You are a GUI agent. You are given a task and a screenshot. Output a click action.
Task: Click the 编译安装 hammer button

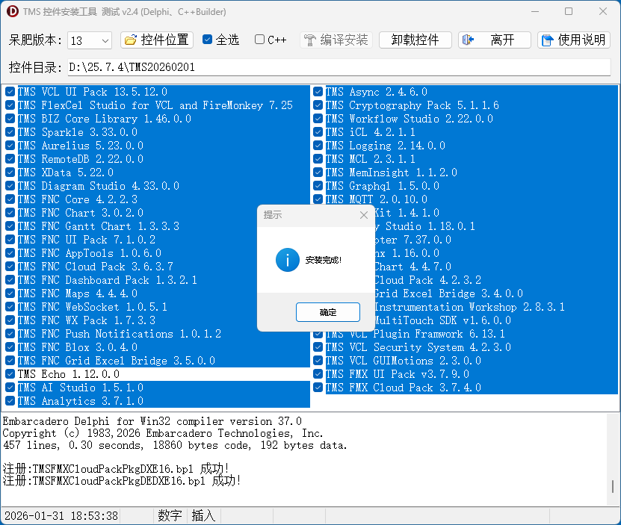(336, 40)
